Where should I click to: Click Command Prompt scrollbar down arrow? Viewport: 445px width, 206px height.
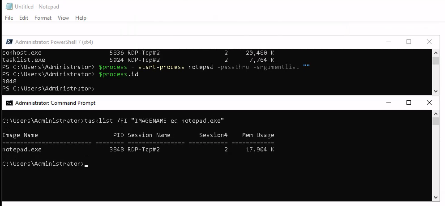(436, 197)
